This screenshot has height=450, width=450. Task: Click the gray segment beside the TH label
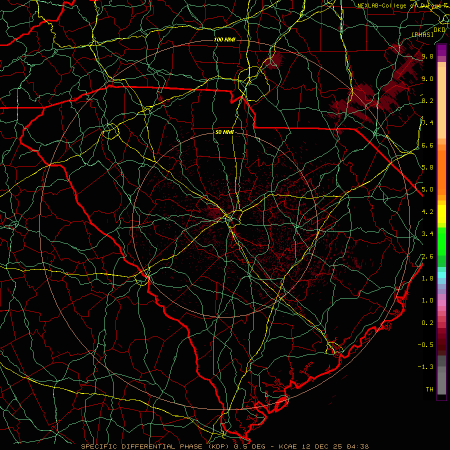[441, 383]
